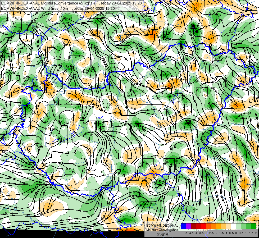259x238 pixels.
Task: Click the legend tick label -1.5
Action: (221, 233)
